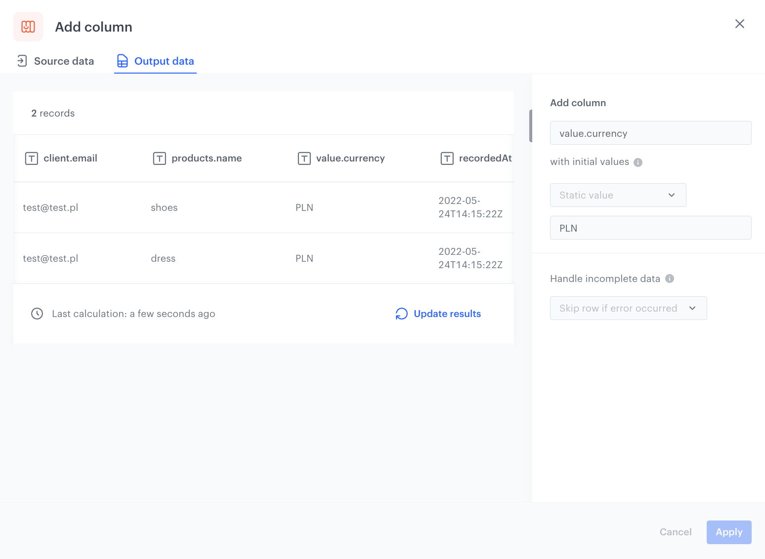The height and width of the screenshot is (559, 765).
Task: Click the text type icon beside client.email
Action: click(x=31, y=158)
